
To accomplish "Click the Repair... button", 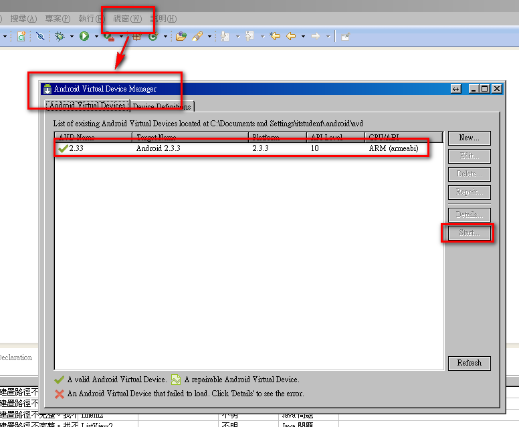I will pyautogui.click(x=470, y=192).
